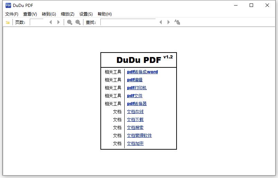Open the 文档下载 link
278x178 pixels.
pyautogui.click(x=135, y=120)
